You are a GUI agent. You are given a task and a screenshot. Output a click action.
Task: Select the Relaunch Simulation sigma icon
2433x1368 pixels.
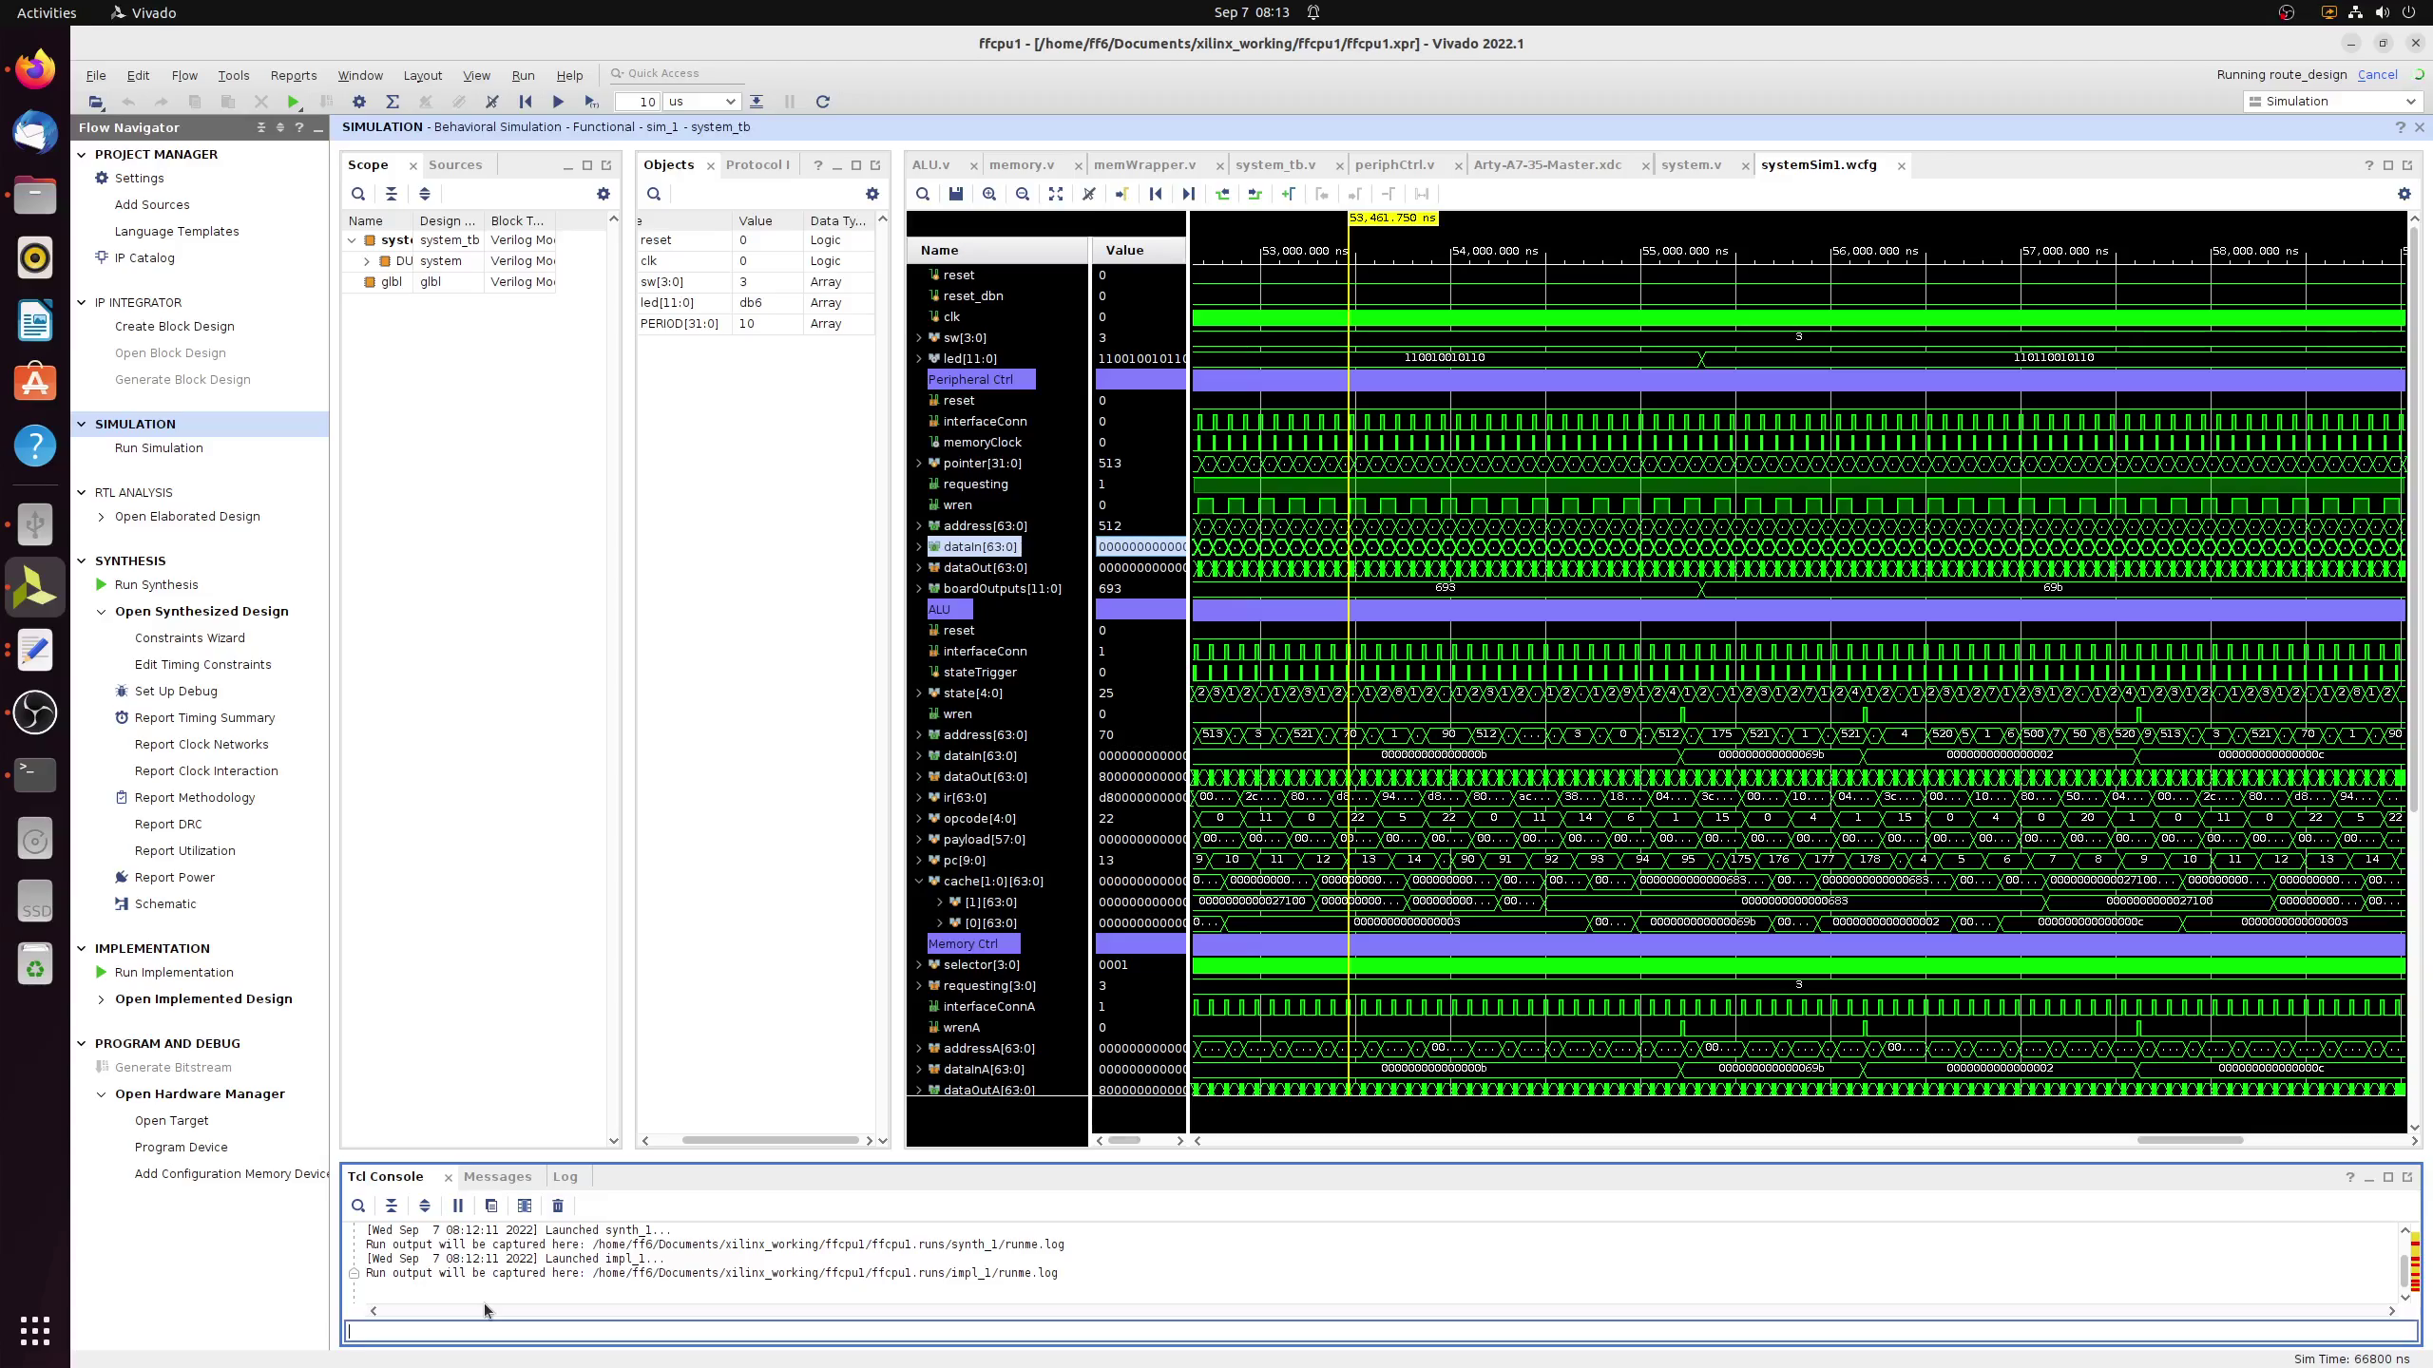click(393, 102)
